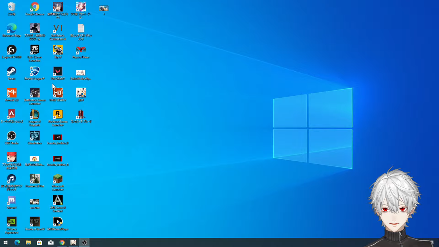This screenshot has height=247, width=439.
Task: Select the kuzuha_hedder_A image file
Action: [x=58, y=161]
